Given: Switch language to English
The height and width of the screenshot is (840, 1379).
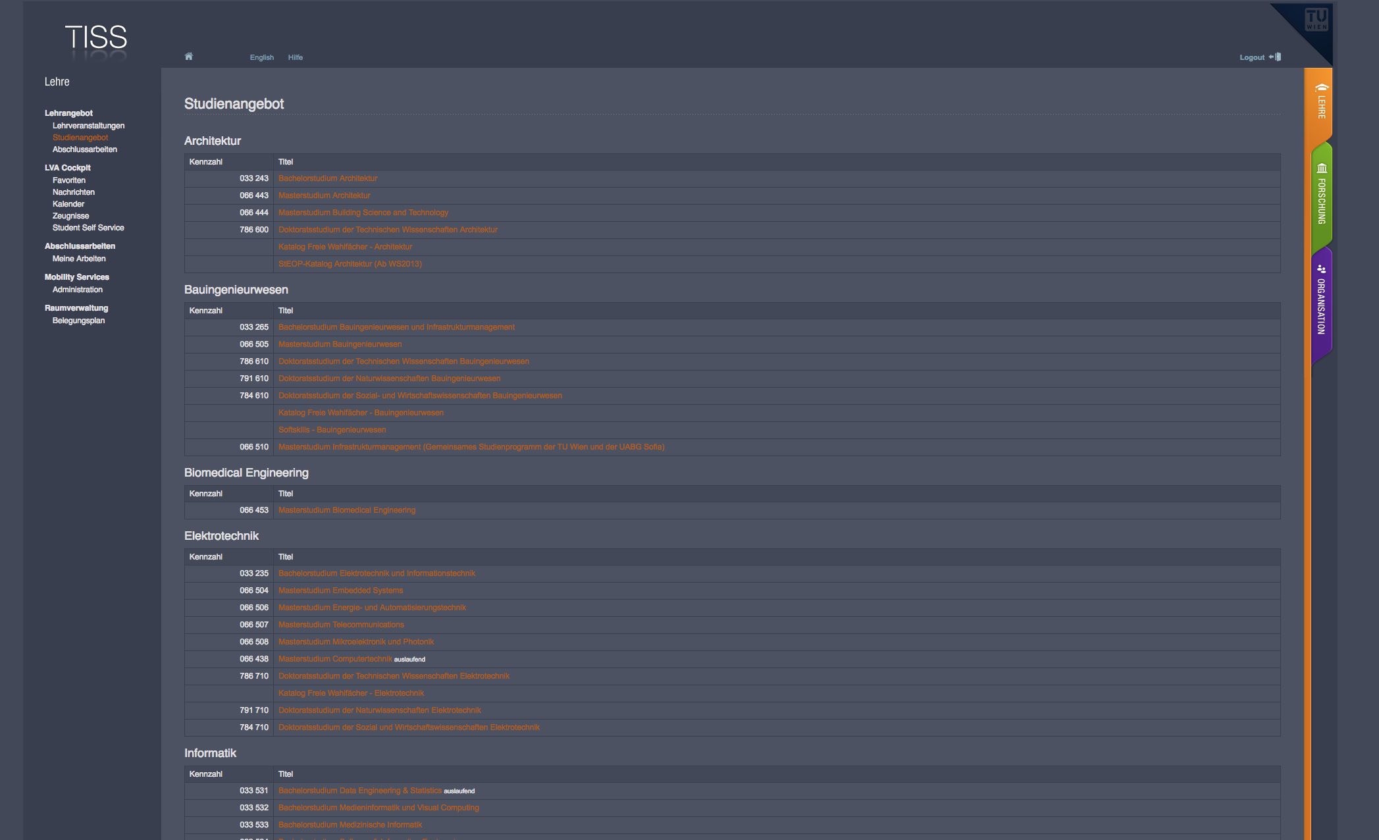Looking at the screenshot, I should (x=261, y=57).
